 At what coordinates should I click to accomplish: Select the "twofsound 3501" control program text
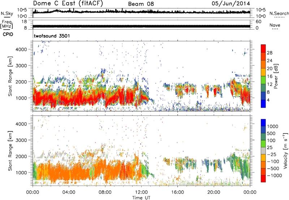52,36
